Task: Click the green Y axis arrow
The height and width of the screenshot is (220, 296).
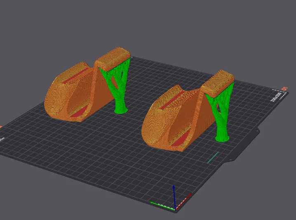Action: (162, 206)
